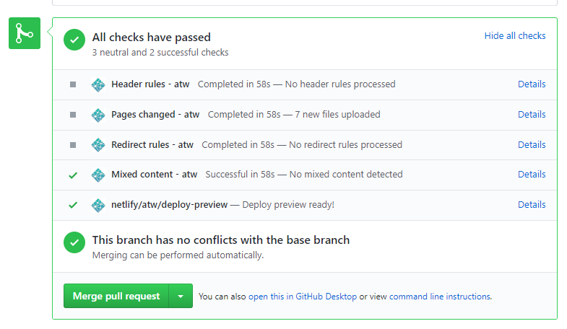Click Netlify icon beside Pages changed check
This screenshot has height=329, width=567.
(x=98, y=115)
